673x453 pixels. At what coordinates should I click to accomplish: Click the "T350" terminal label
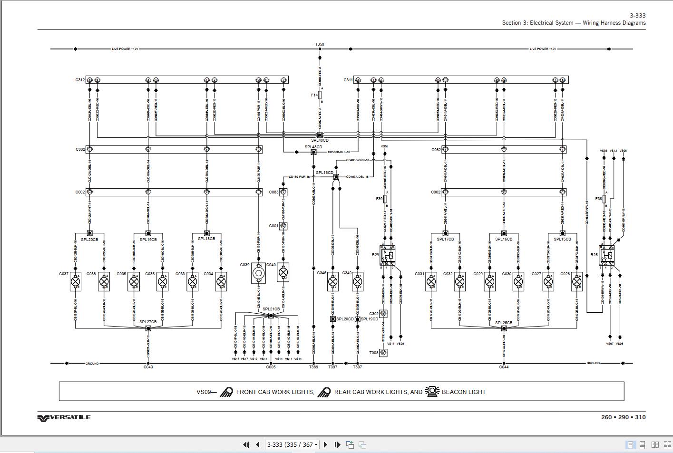(320, 44)
